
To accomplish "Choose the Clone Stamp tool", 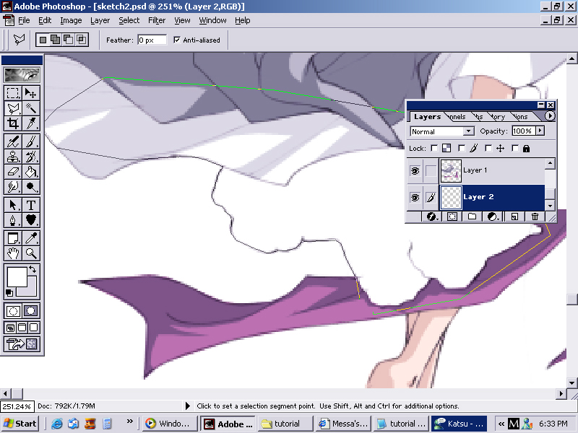I will tap(13, 157).
